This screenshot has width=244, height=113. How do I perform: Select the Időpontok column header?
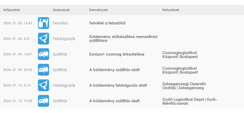(x=12, y=10)
